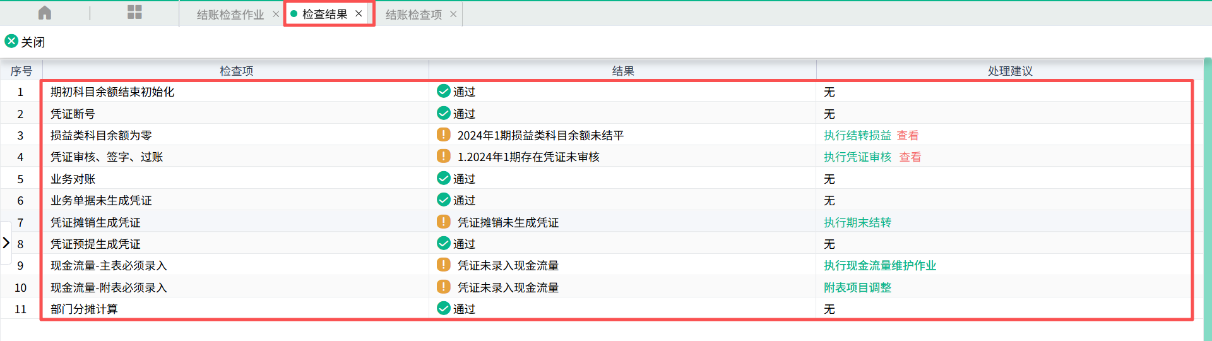
Task: Open the grid apps menu icon
Action: pos(134,13)
